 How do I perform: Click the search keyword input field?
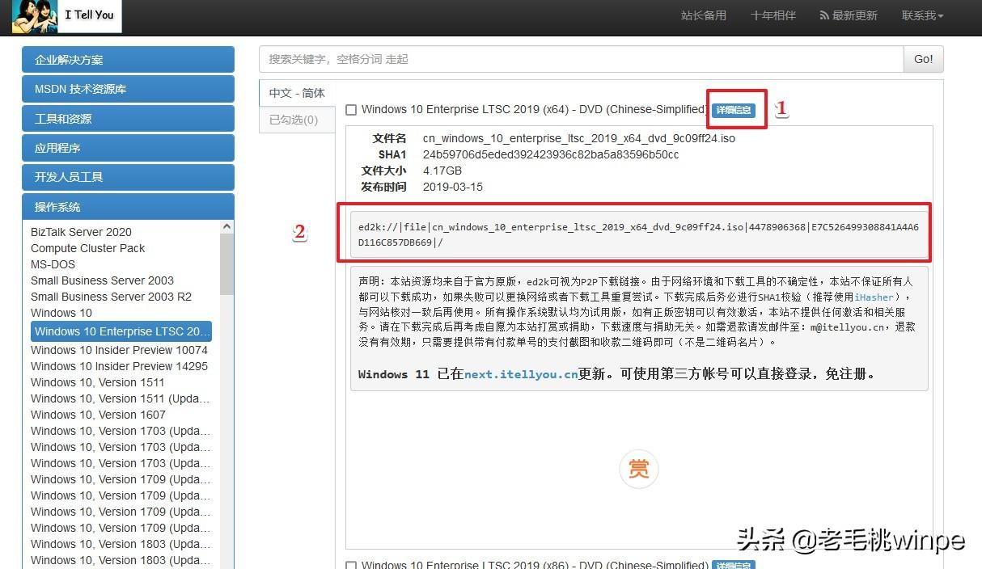click(581, 59)
